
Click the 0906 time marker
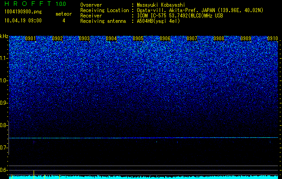pyautogui.click(x=165, y=38)
